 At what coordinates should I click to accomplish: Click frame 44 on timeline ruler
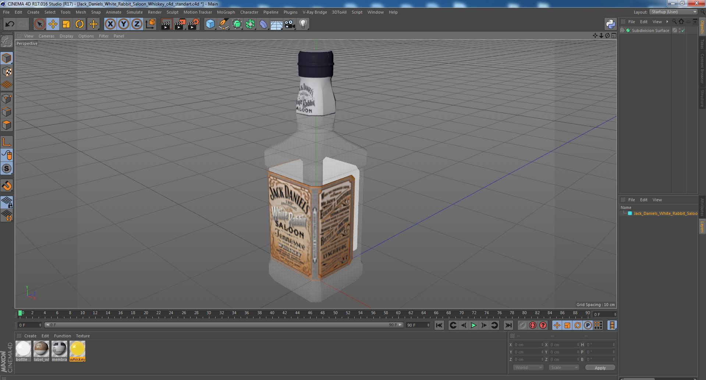(x=297, y=313)
